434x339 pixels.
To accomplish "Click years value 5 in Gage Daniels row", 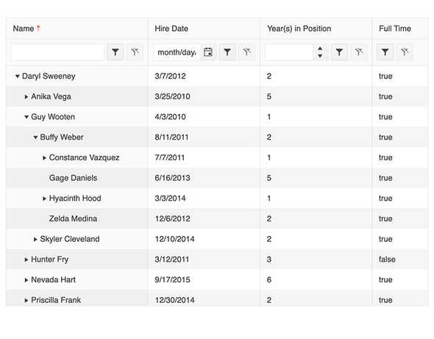I will click(269, 178).
